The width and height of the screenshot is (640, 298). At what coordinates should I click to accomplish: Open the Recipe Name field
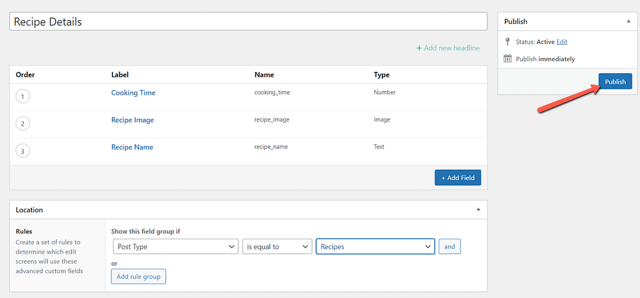(x=132, y=147)
